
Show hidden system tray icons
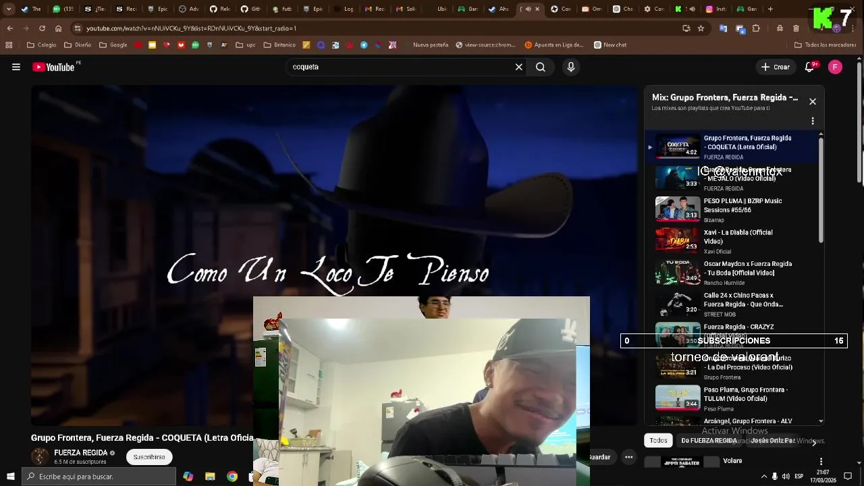[x=764, y=477]
